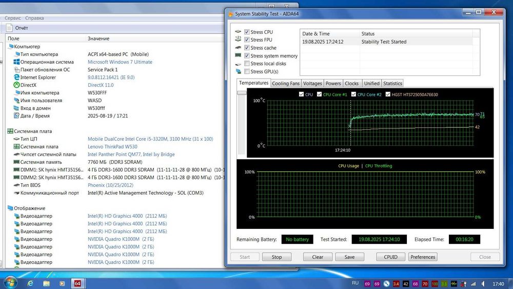Open the Intel Panther Point QM77 link
This screenshot has width=513, height=289.
[131, 155]
